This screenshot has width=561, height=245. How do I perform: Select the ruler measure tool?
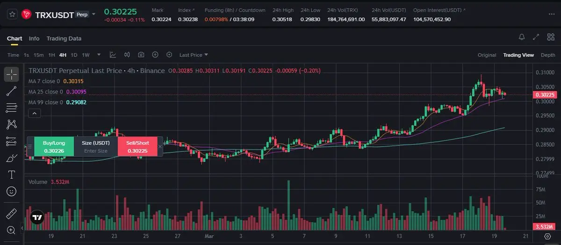tap(12, 214)
